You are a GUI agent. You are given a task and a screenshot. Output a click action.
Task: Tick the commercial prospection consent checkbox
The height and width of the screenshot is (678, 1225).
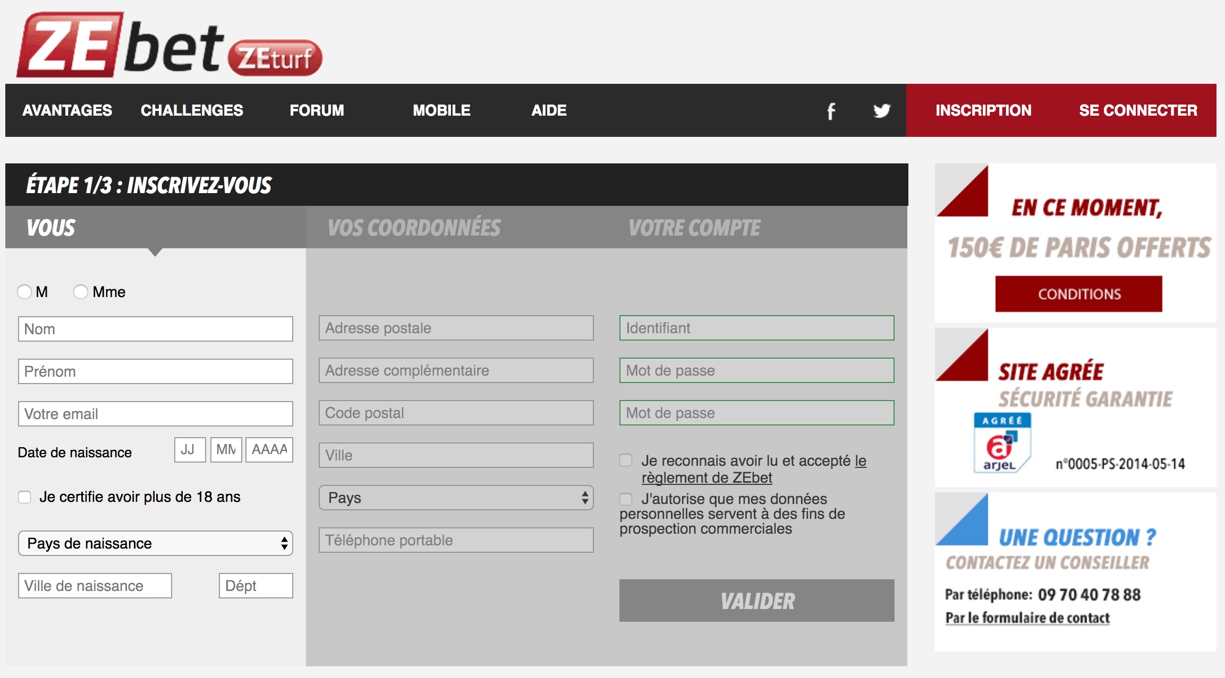click(x=626, y=499)
